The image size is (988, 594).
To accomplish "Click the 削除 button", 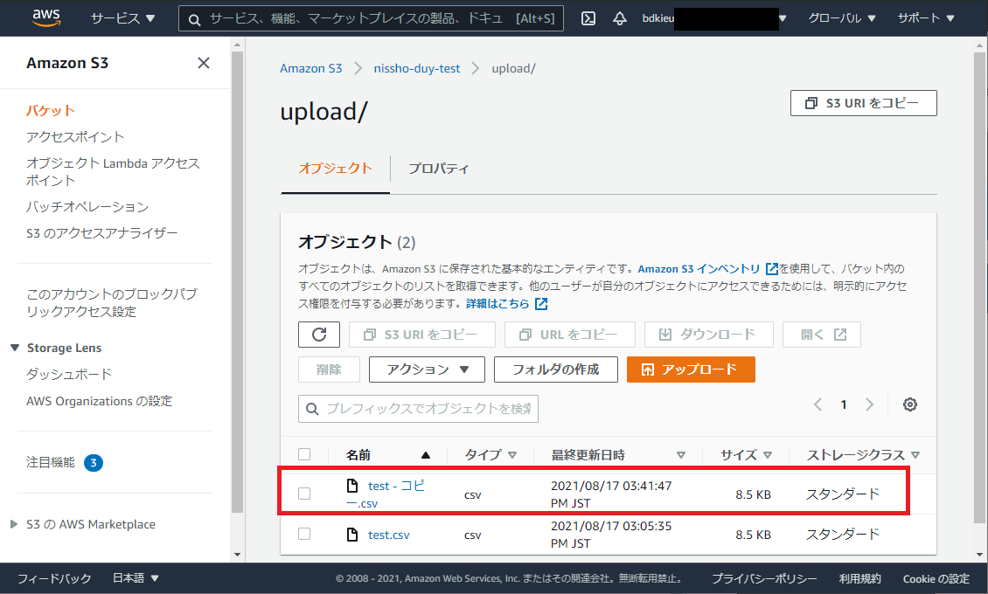I will pos(329,370).
